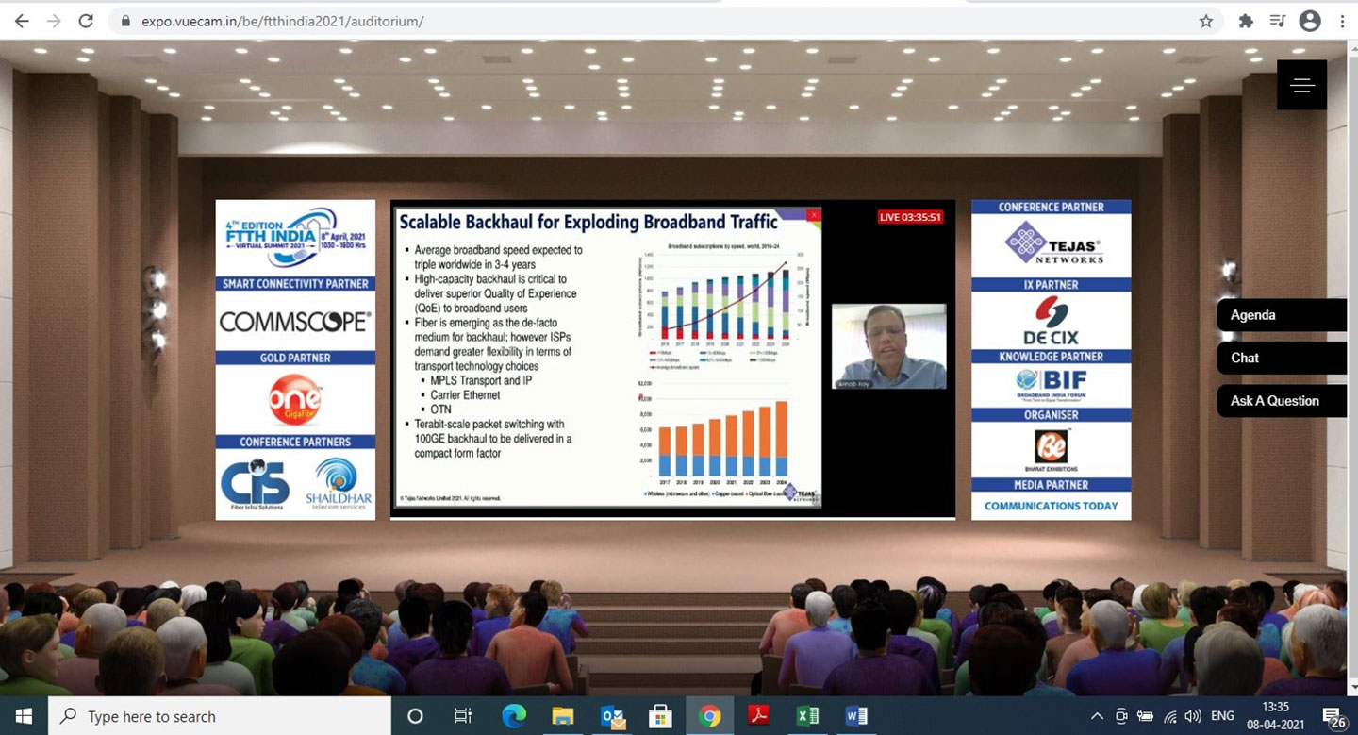Open Cortana circle icon on taskbar
1358x735 pixels.
point(415,716)
